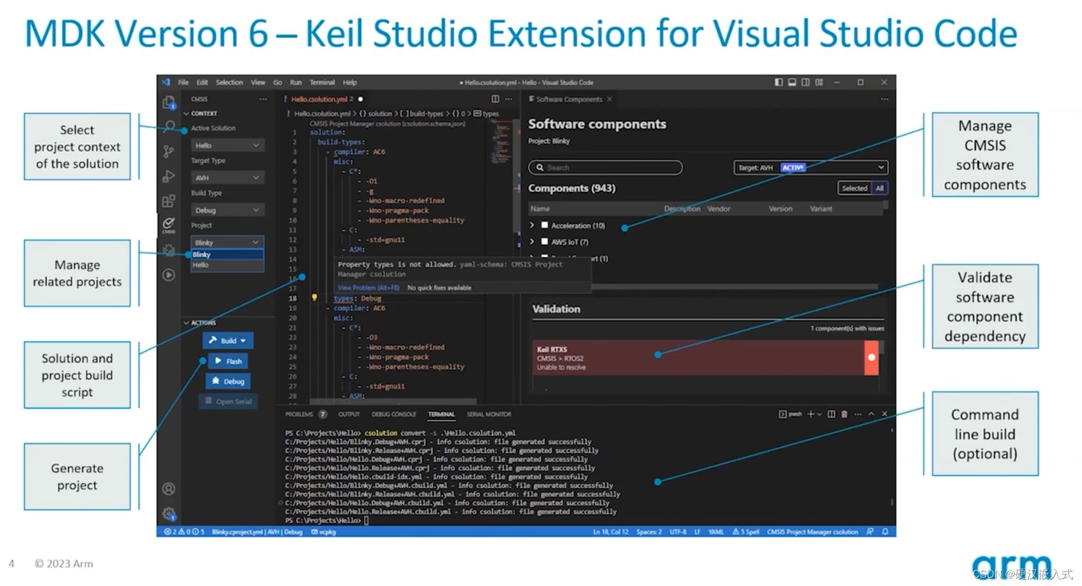This screenshot has height=586, width=1082.
Task: Click YAML language mode in status bar
Action: [716, 531]
